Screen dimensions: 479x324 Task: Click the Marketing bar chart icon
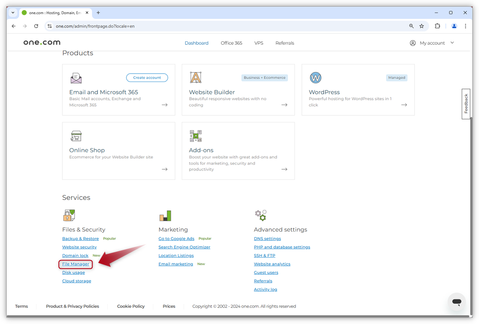pyautogui.click(x=165, y=215)
